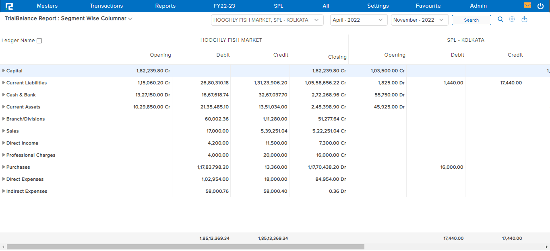The height and width of the screenshot is (251, 550).
Task: Toggle the Ledger Name checkbox
Action: point(39,41)
